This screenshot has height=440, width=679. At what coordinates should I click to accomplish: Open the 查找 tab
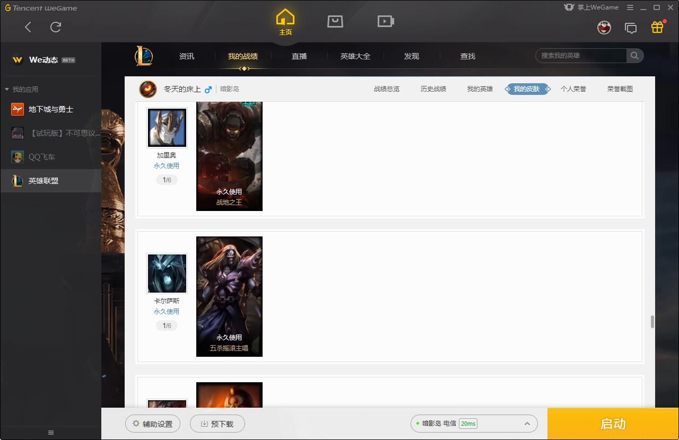[x=468, y=56]
